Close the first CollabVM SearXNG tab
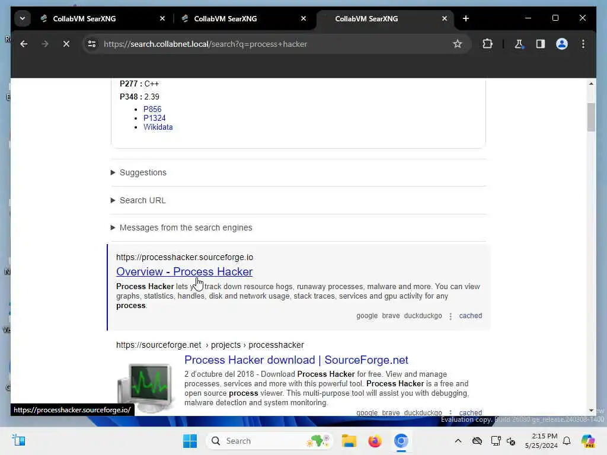This screenshot has height=455, width=607. click(162, 18)
